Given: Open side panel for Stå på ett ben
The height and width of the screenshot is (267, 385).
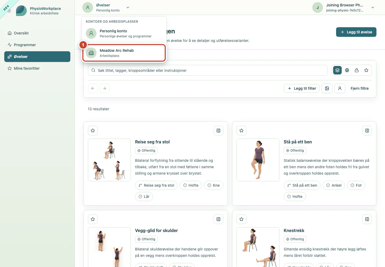Looking at the screenshot, I should click(x=367, y=131).
